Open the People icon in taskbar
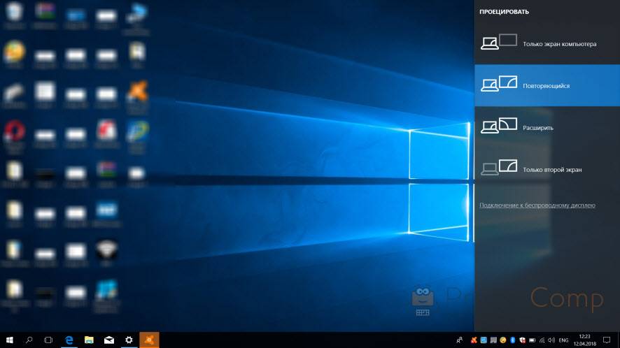620x348 pixels. 459,340
